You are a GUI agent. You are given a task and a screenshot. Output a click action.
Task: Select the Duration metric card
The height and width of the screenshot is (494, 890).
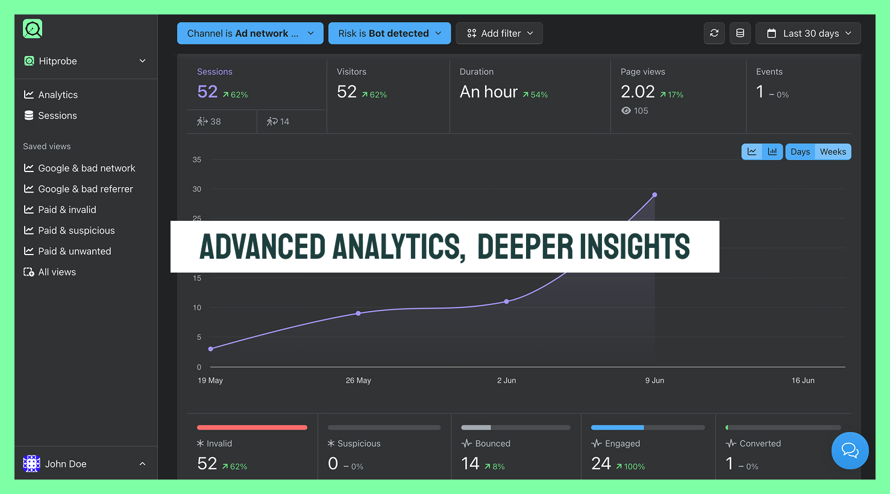(530, 96)
